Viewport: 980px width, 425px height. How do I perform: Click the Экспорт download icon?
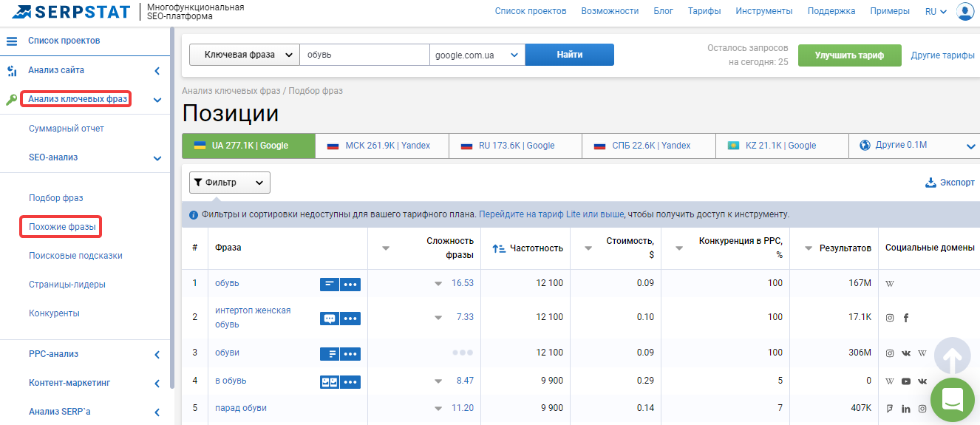930,183
